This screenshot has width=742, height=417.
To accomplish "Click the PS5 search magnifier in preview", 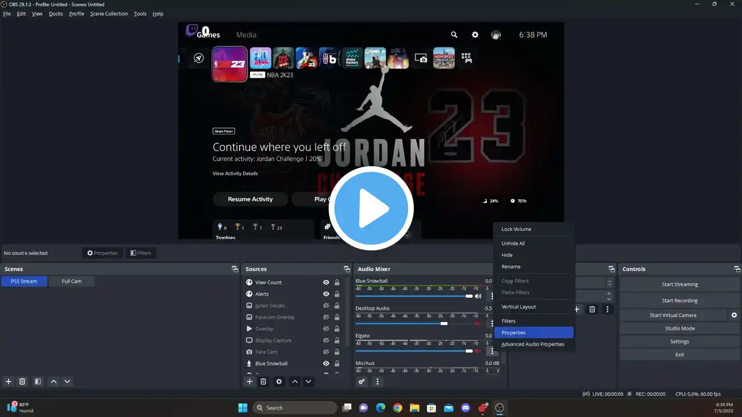I will tap(454, 35).
